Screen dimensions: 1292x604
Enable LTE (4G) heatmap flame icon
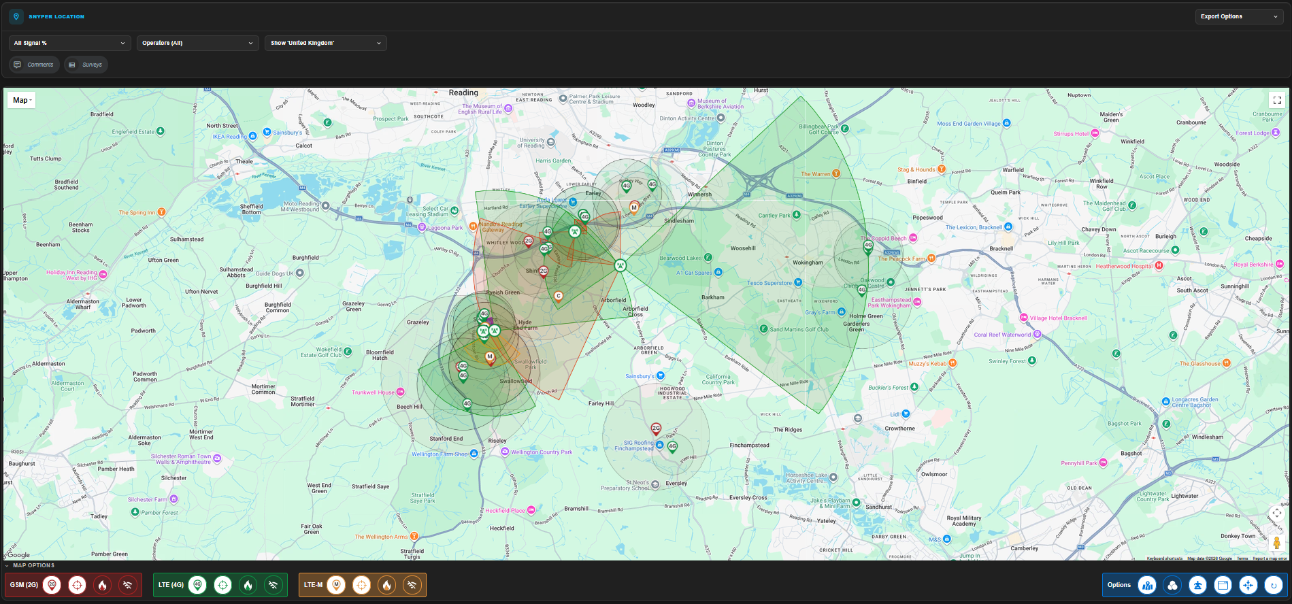click(x=248, y=585)
